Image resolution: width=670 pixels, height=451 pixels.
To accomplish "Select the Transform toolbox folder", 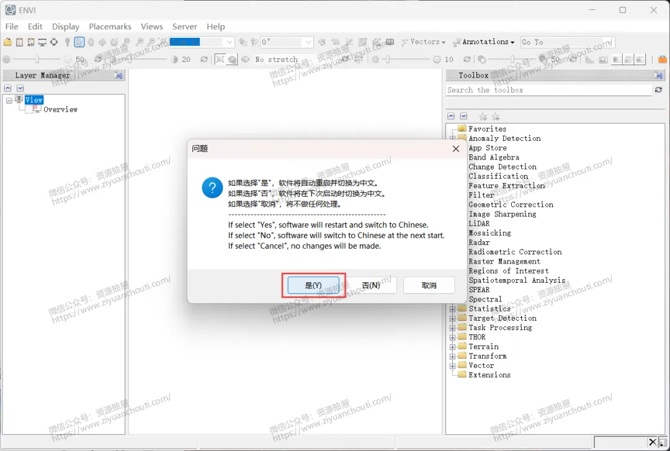I will (x=488, y=356).
